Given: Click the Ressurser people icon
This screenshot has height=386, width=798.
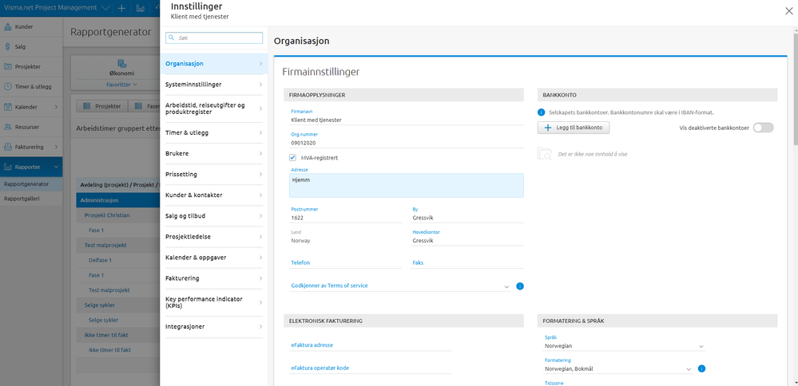Looking at the screenshot, I should (x=7, y=127).
